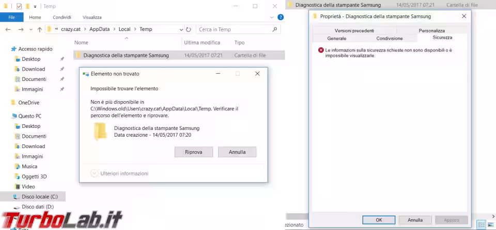Viewport: 496px width, 230px height.
Task: Close the Proprietà dialog
Action: pyautogui.click(x=464, y=16)
